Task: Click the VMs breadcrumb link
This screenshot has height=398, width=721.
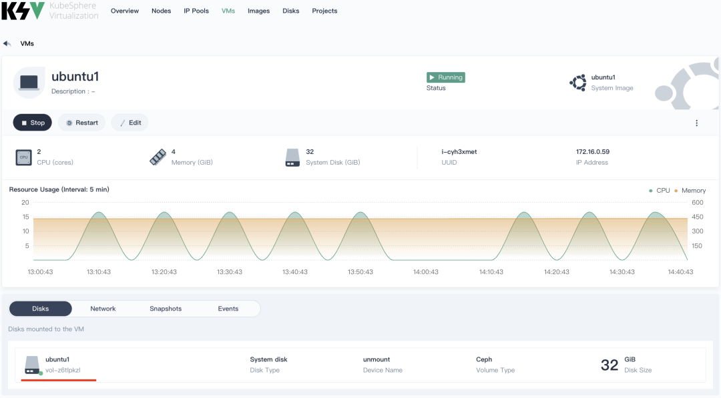Action: 27,43
